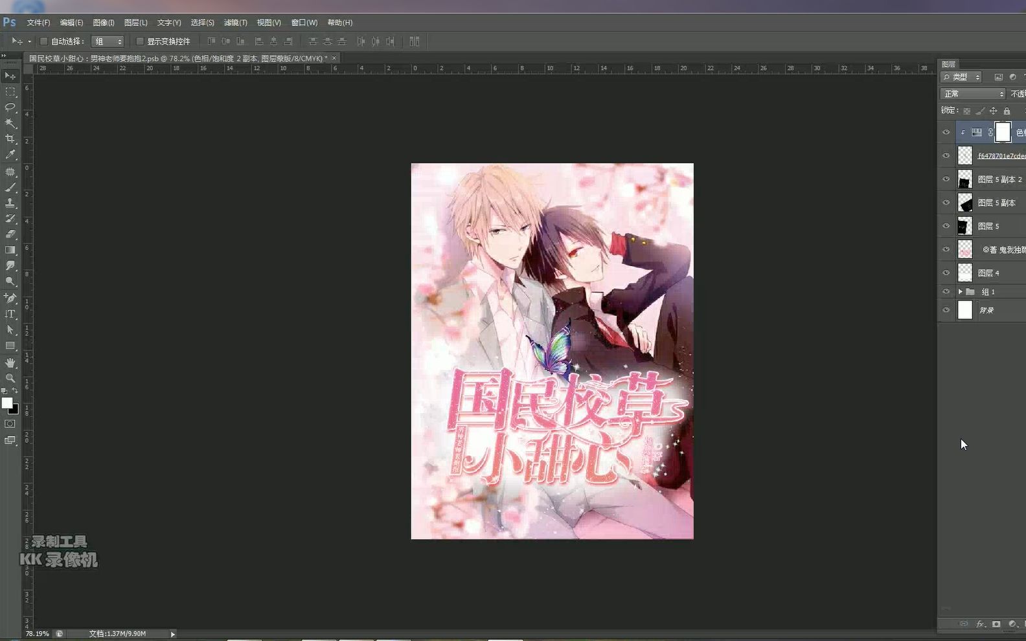Open the 文件(F) menu
The width and height of the screenshot is (1026, 641).
pyautogui.click(x=38, y=23)
